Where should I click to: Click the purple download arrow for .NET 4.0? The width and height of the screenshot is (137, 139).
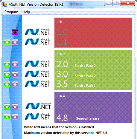tap(15, 107)
